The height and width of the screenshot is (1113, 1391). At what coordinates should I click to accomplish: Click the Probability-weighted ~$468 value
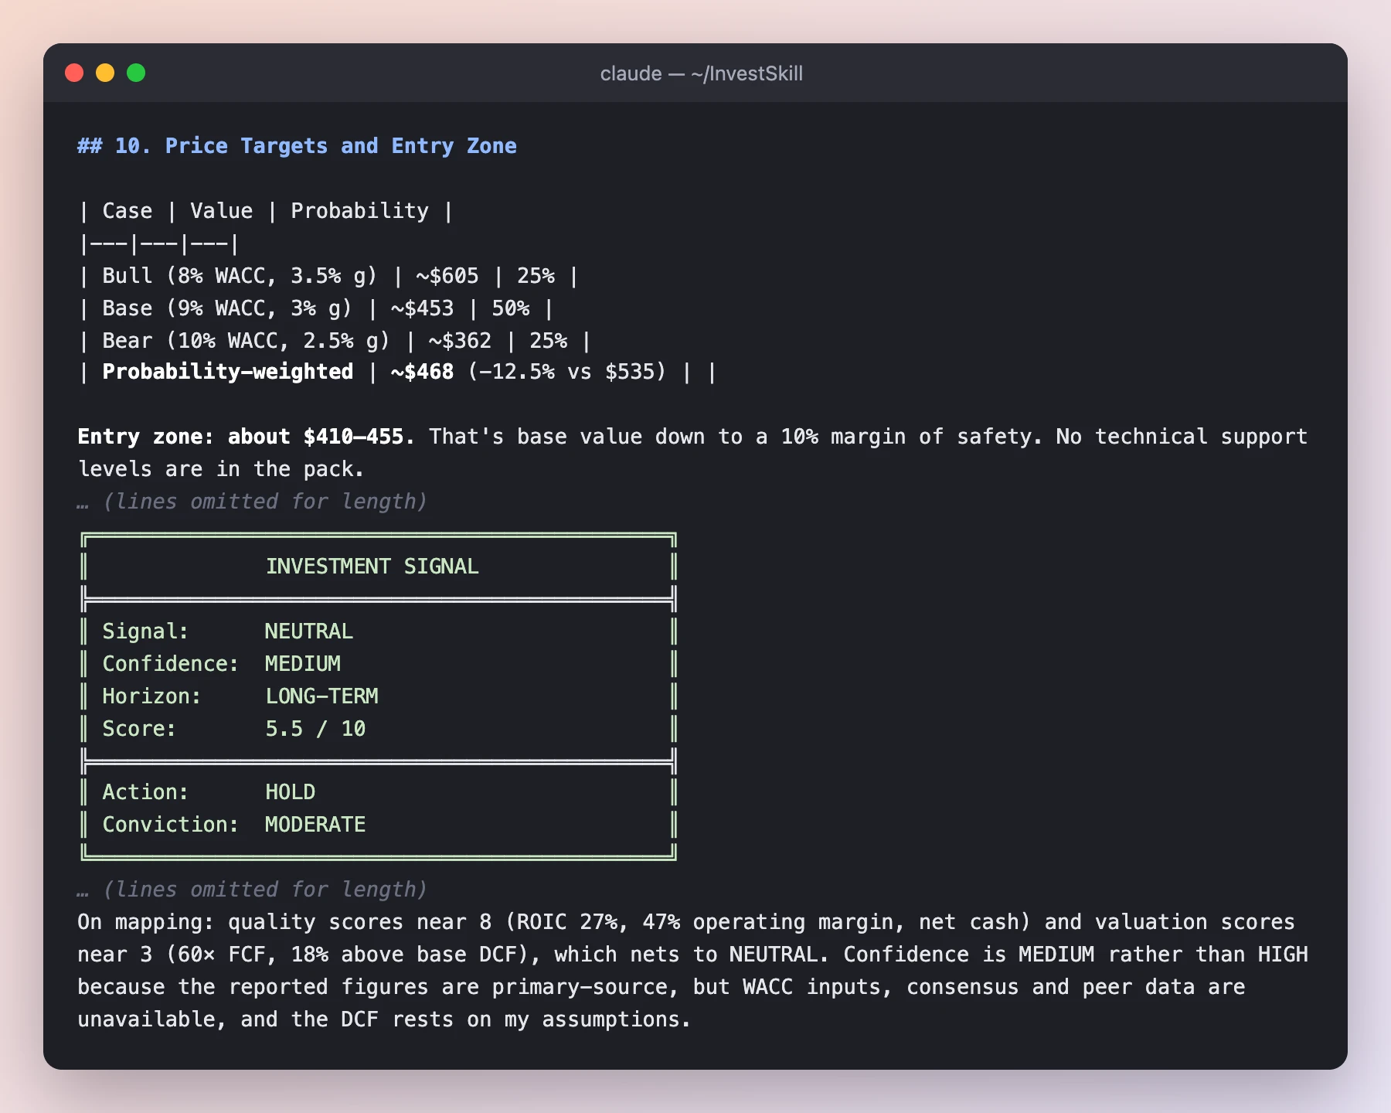pos(422,372)
